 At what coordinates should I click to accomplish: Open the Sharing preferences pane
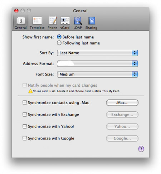(91, 23)
